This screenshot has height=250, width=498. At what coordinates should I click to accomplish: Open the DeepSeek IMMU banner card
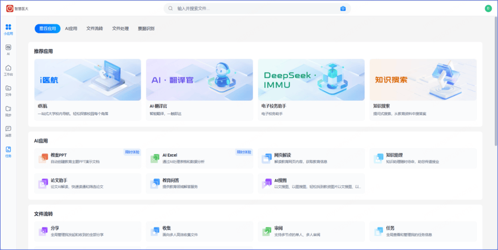[311, 80]
